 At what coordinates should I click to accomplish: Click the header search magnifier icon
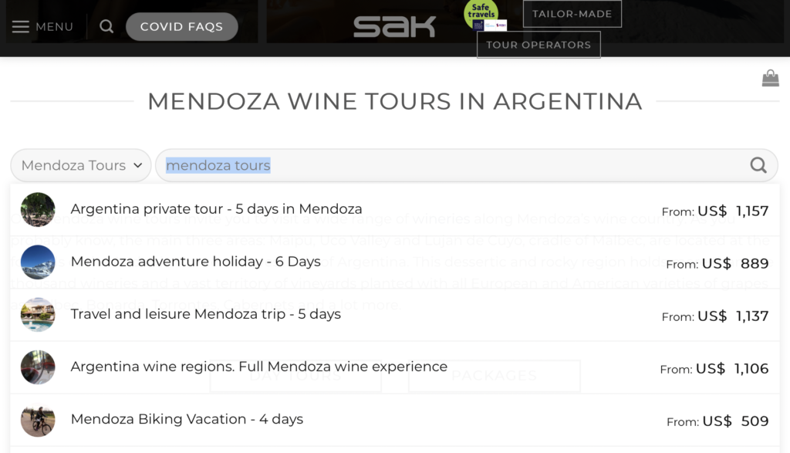pos(106,26)
